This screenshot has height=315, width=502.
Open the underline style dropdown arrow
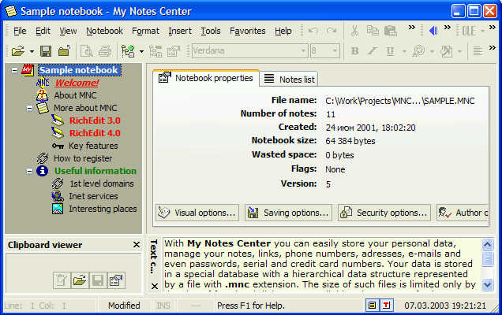coord(403,51)
